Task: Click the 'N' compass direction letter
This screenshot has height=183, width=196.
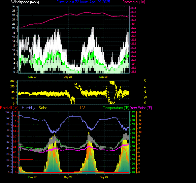Action: [x=145, y=92]
